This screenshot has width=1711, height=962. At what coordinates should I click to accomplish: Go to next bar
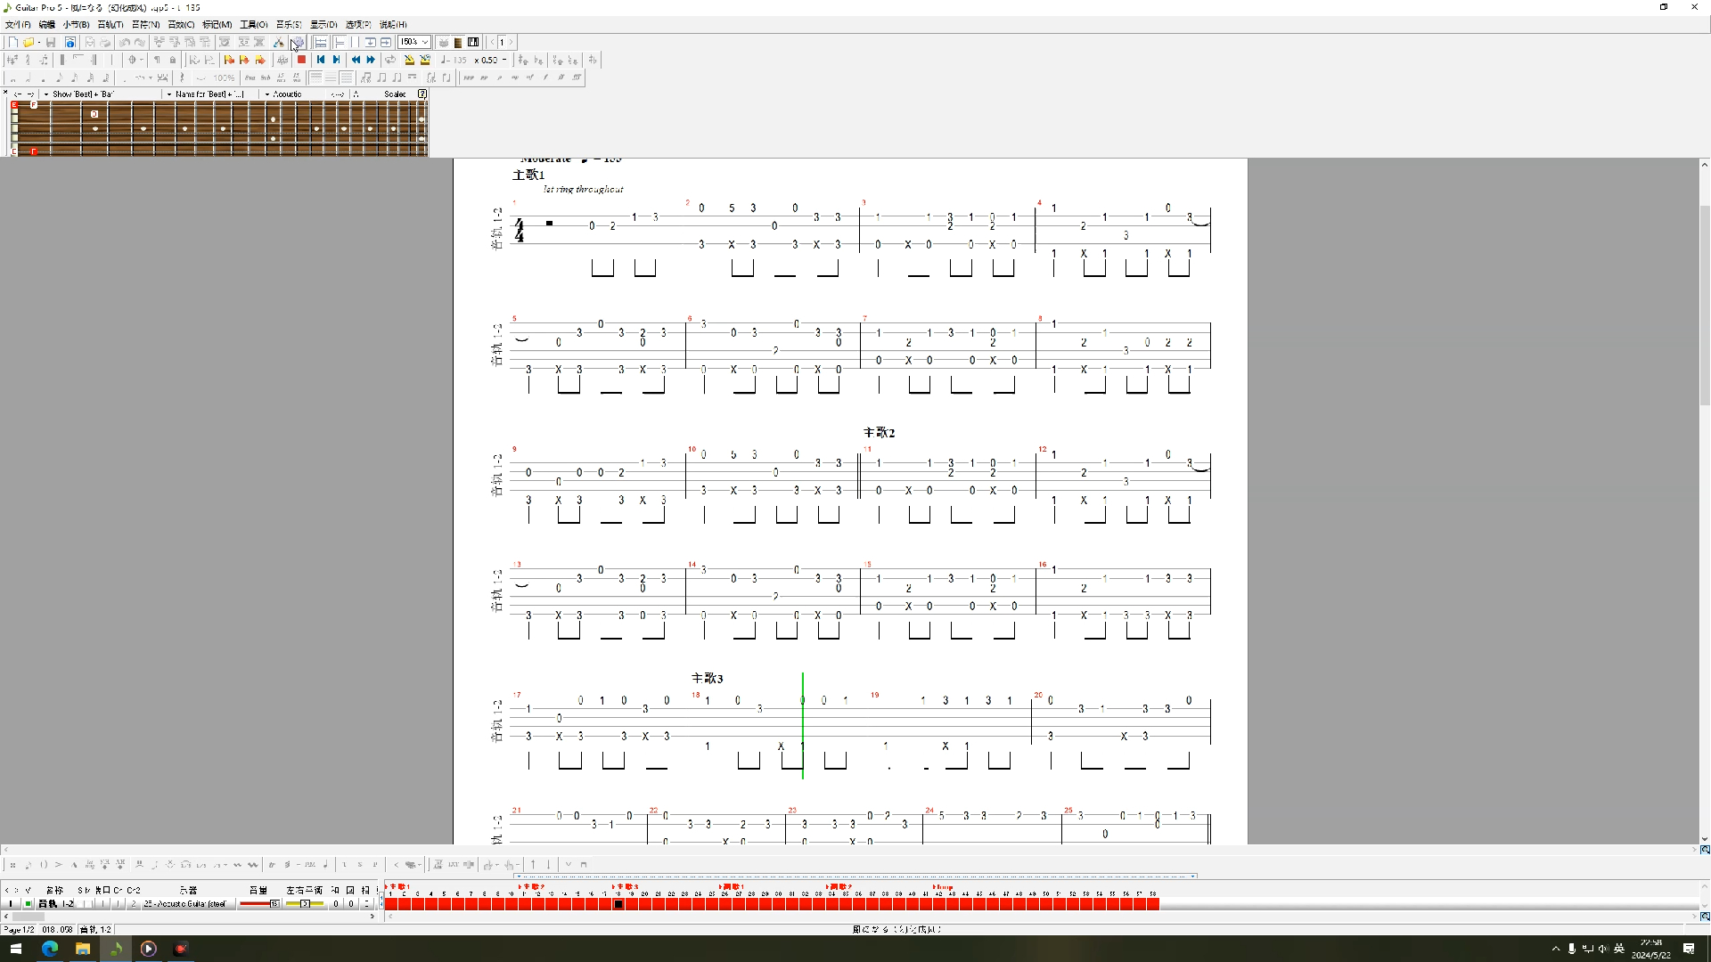(371, 60)
